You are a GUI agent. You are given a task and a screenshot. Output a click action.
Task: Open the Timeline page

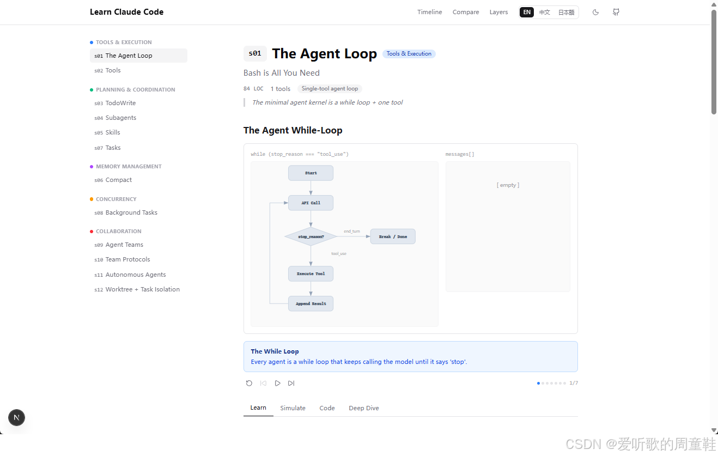[x=430, y=12]
